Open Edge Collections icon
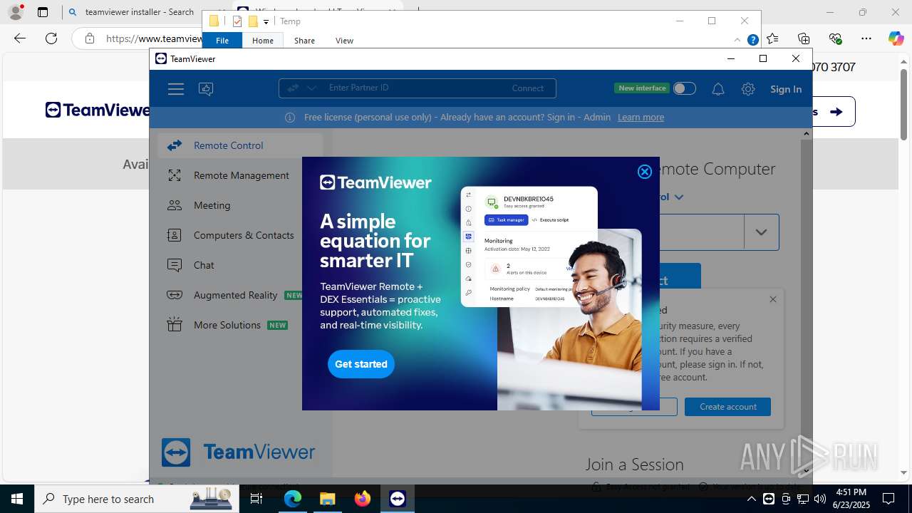The image size is (912, 513). pyautogui.click(x=804, y=38)
